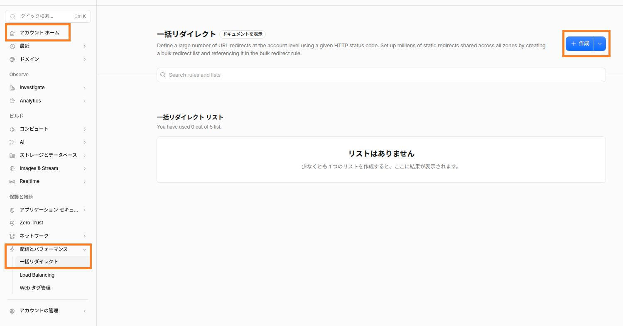Image resolution: width=623 pixels, height=326 pixels.
Task: Expand the 最近 submenu chevron
Action: 84,46
